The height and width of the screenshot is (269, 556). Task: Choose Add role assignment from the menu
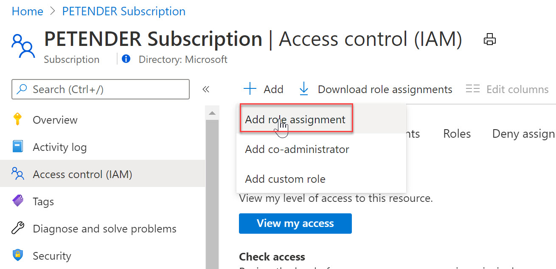pyautogui.click(x=296, y=119)
